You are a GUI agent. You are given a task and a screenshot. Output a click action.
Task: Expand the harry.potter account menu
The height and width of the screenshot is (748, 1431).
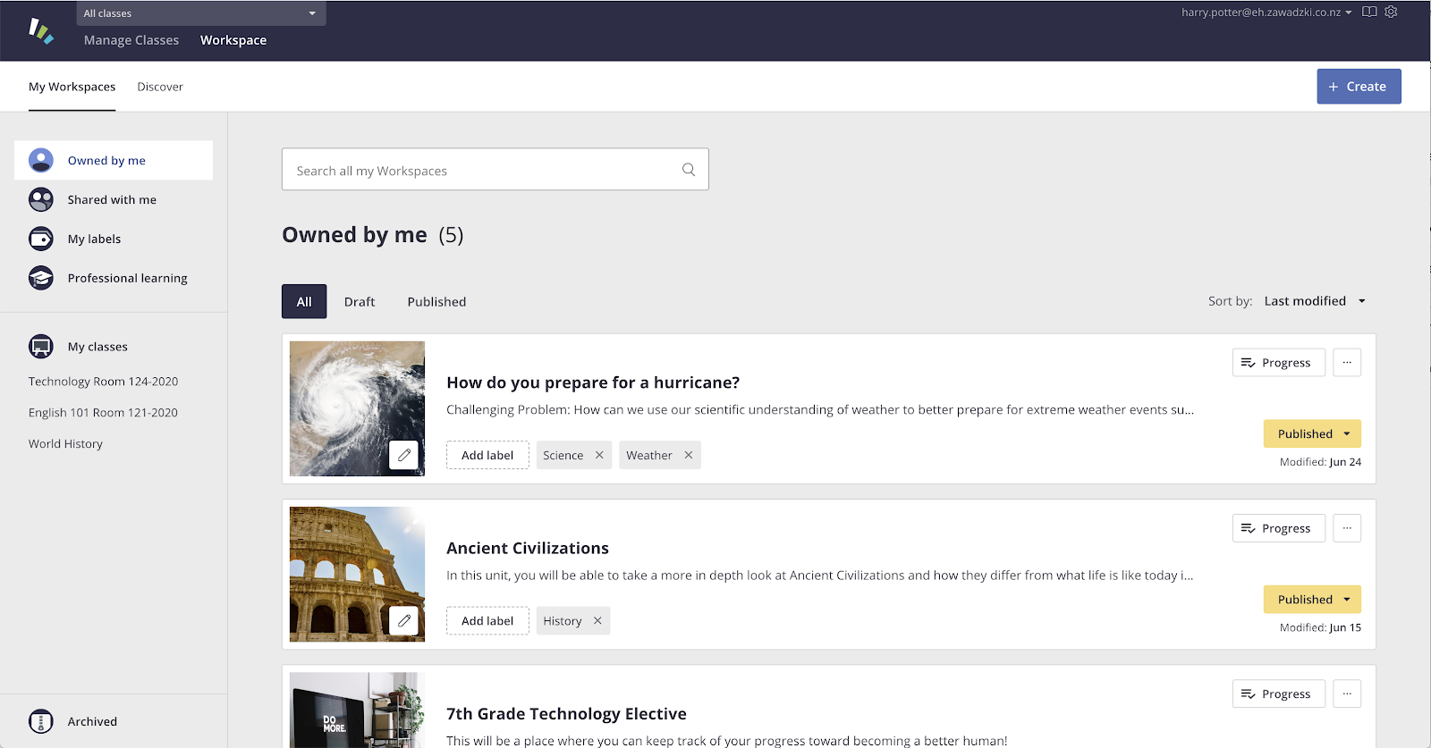(1266, 12)
